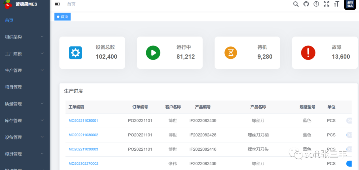This screenshot has width=359, height=170.
Task: Open work order MO202211030001 link
Action: pos(83,121)
